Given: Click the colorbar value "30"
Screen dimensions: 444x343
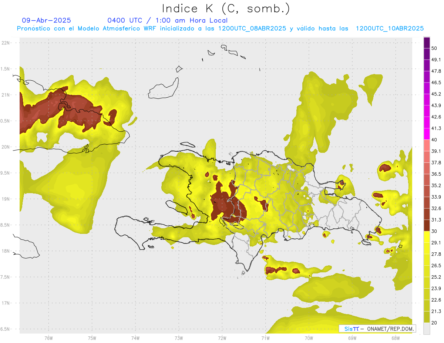Looking at the screenshot, I should [x=434, y=231].
